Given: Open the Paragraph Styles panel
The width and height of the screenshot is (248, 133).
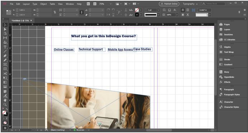Looking at the screenshot, I should (x=232, y=94).
